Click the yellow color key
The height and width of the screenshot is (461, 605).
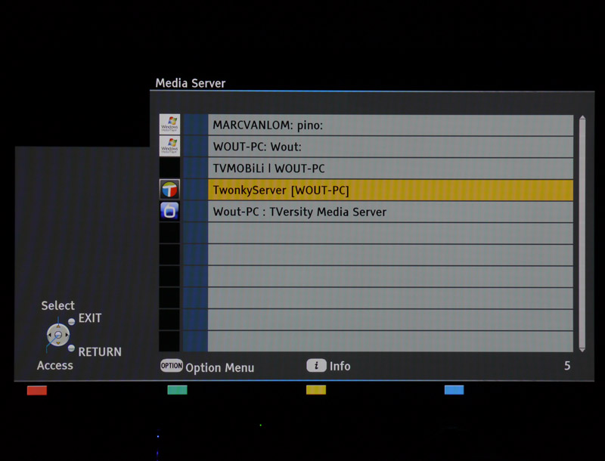tap(316, 390)
